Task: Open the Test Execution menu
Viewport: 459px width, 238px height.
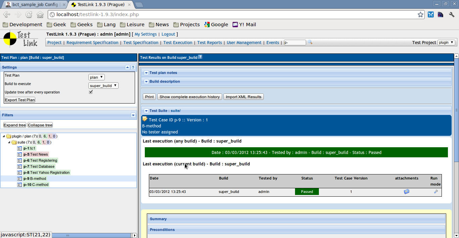Action: tap(177, 43)
